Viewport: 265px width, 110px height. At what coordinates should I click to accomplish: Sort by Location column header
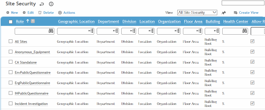tap(147, 22)
